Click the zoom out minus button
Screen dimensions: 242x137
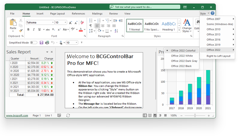click(181, 116)
